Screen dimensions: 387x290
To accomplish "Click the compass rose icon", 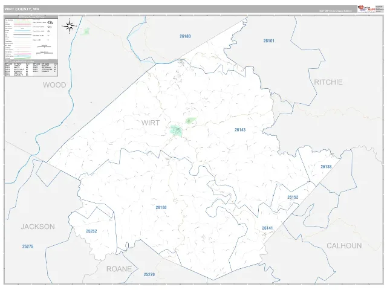I will [x=70, y=26].
